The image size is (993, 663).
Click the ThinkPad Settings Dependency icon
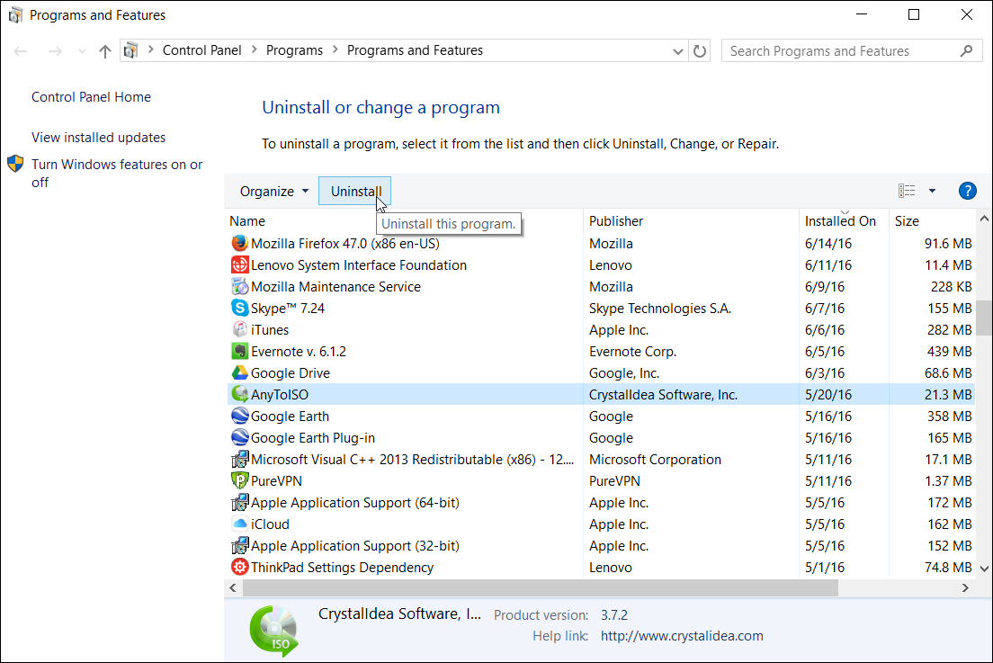239,567
